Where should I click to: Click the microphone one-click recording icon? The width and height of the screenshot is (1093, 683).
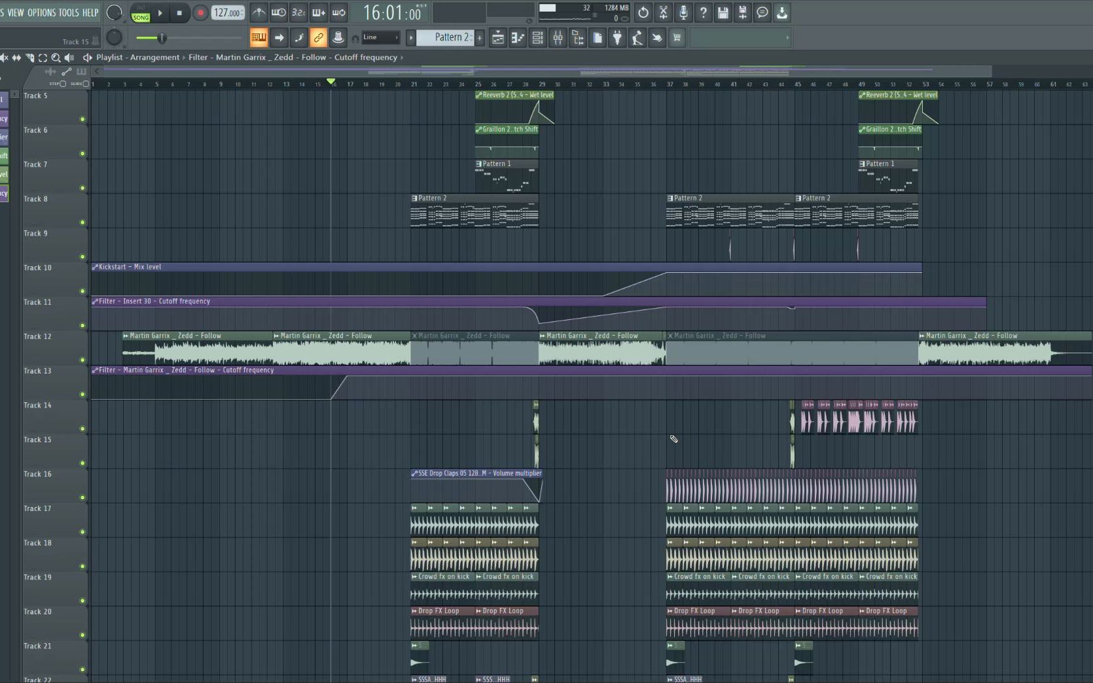(x=683, y=12)
